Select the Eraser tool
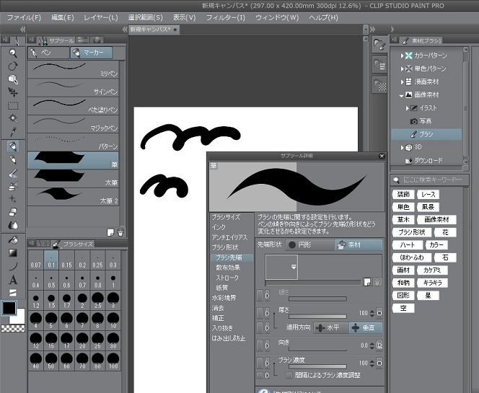The width and height of the screenshot is (479, 393). pyautogui.click(x=13, y=213)
